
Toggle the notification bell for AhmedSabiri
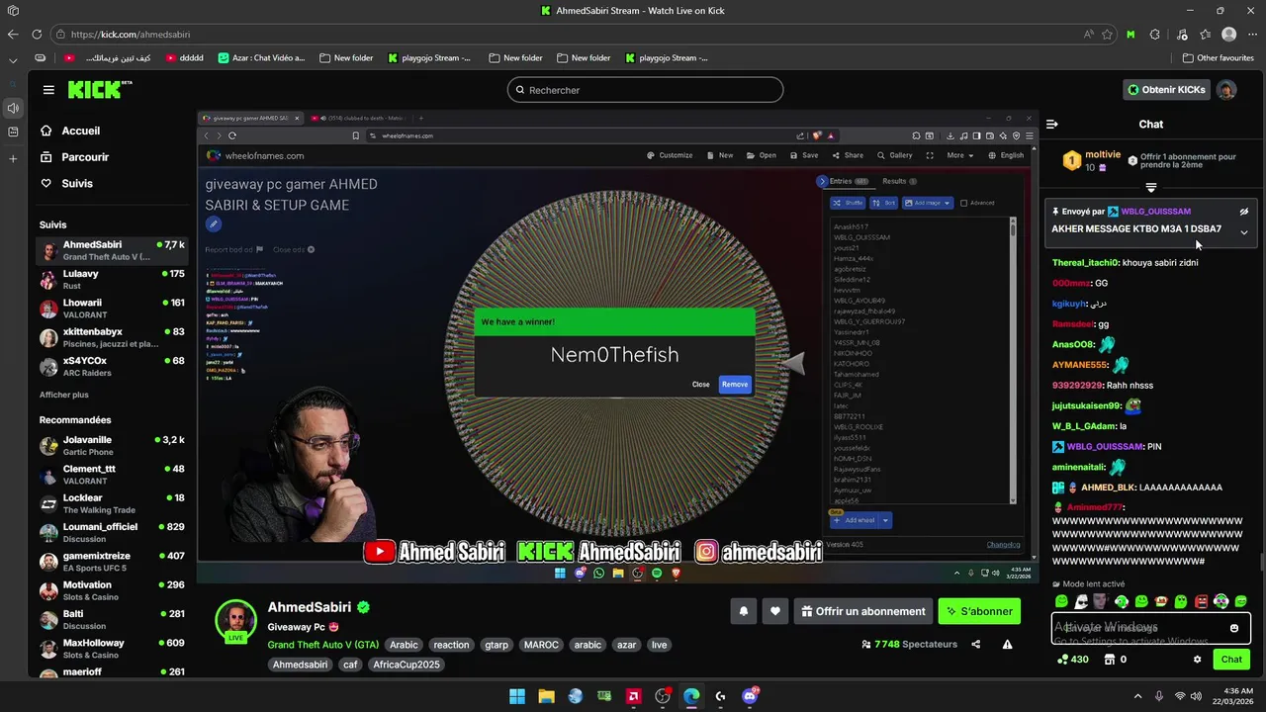click(x=744, y=611)
